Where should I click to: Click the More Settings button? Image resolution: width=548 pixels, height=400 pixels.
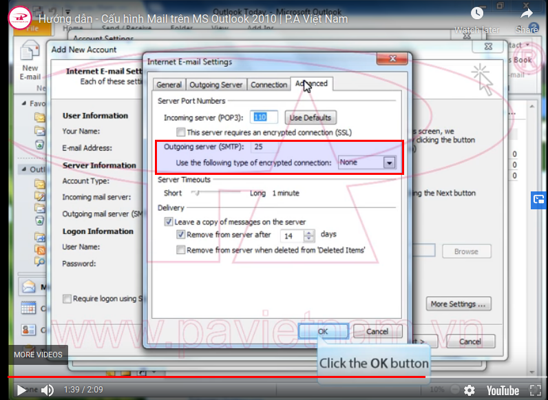459,304
